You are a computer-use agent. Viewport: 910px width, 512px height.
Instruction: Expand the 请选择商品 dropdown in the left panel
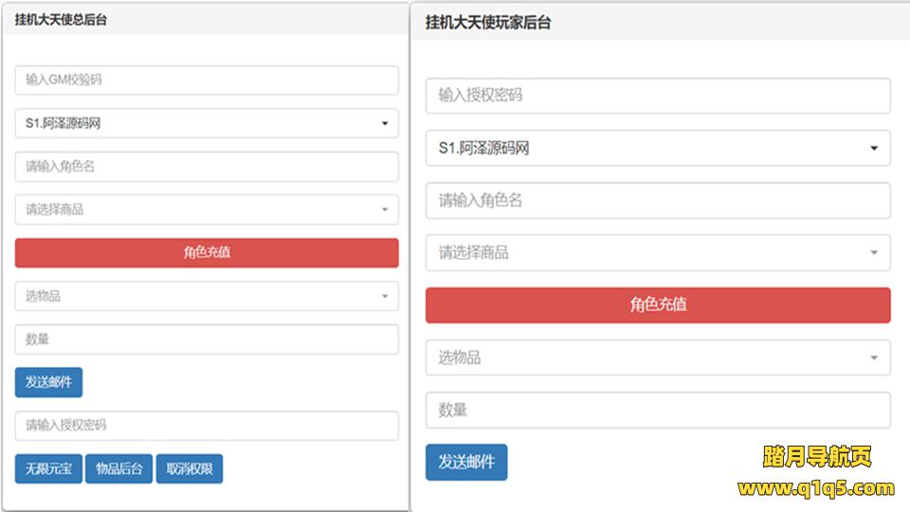pos(207,210)
